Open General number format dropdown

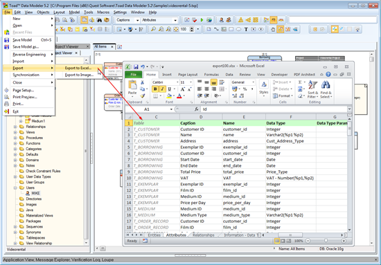click(x=253, y=82)
